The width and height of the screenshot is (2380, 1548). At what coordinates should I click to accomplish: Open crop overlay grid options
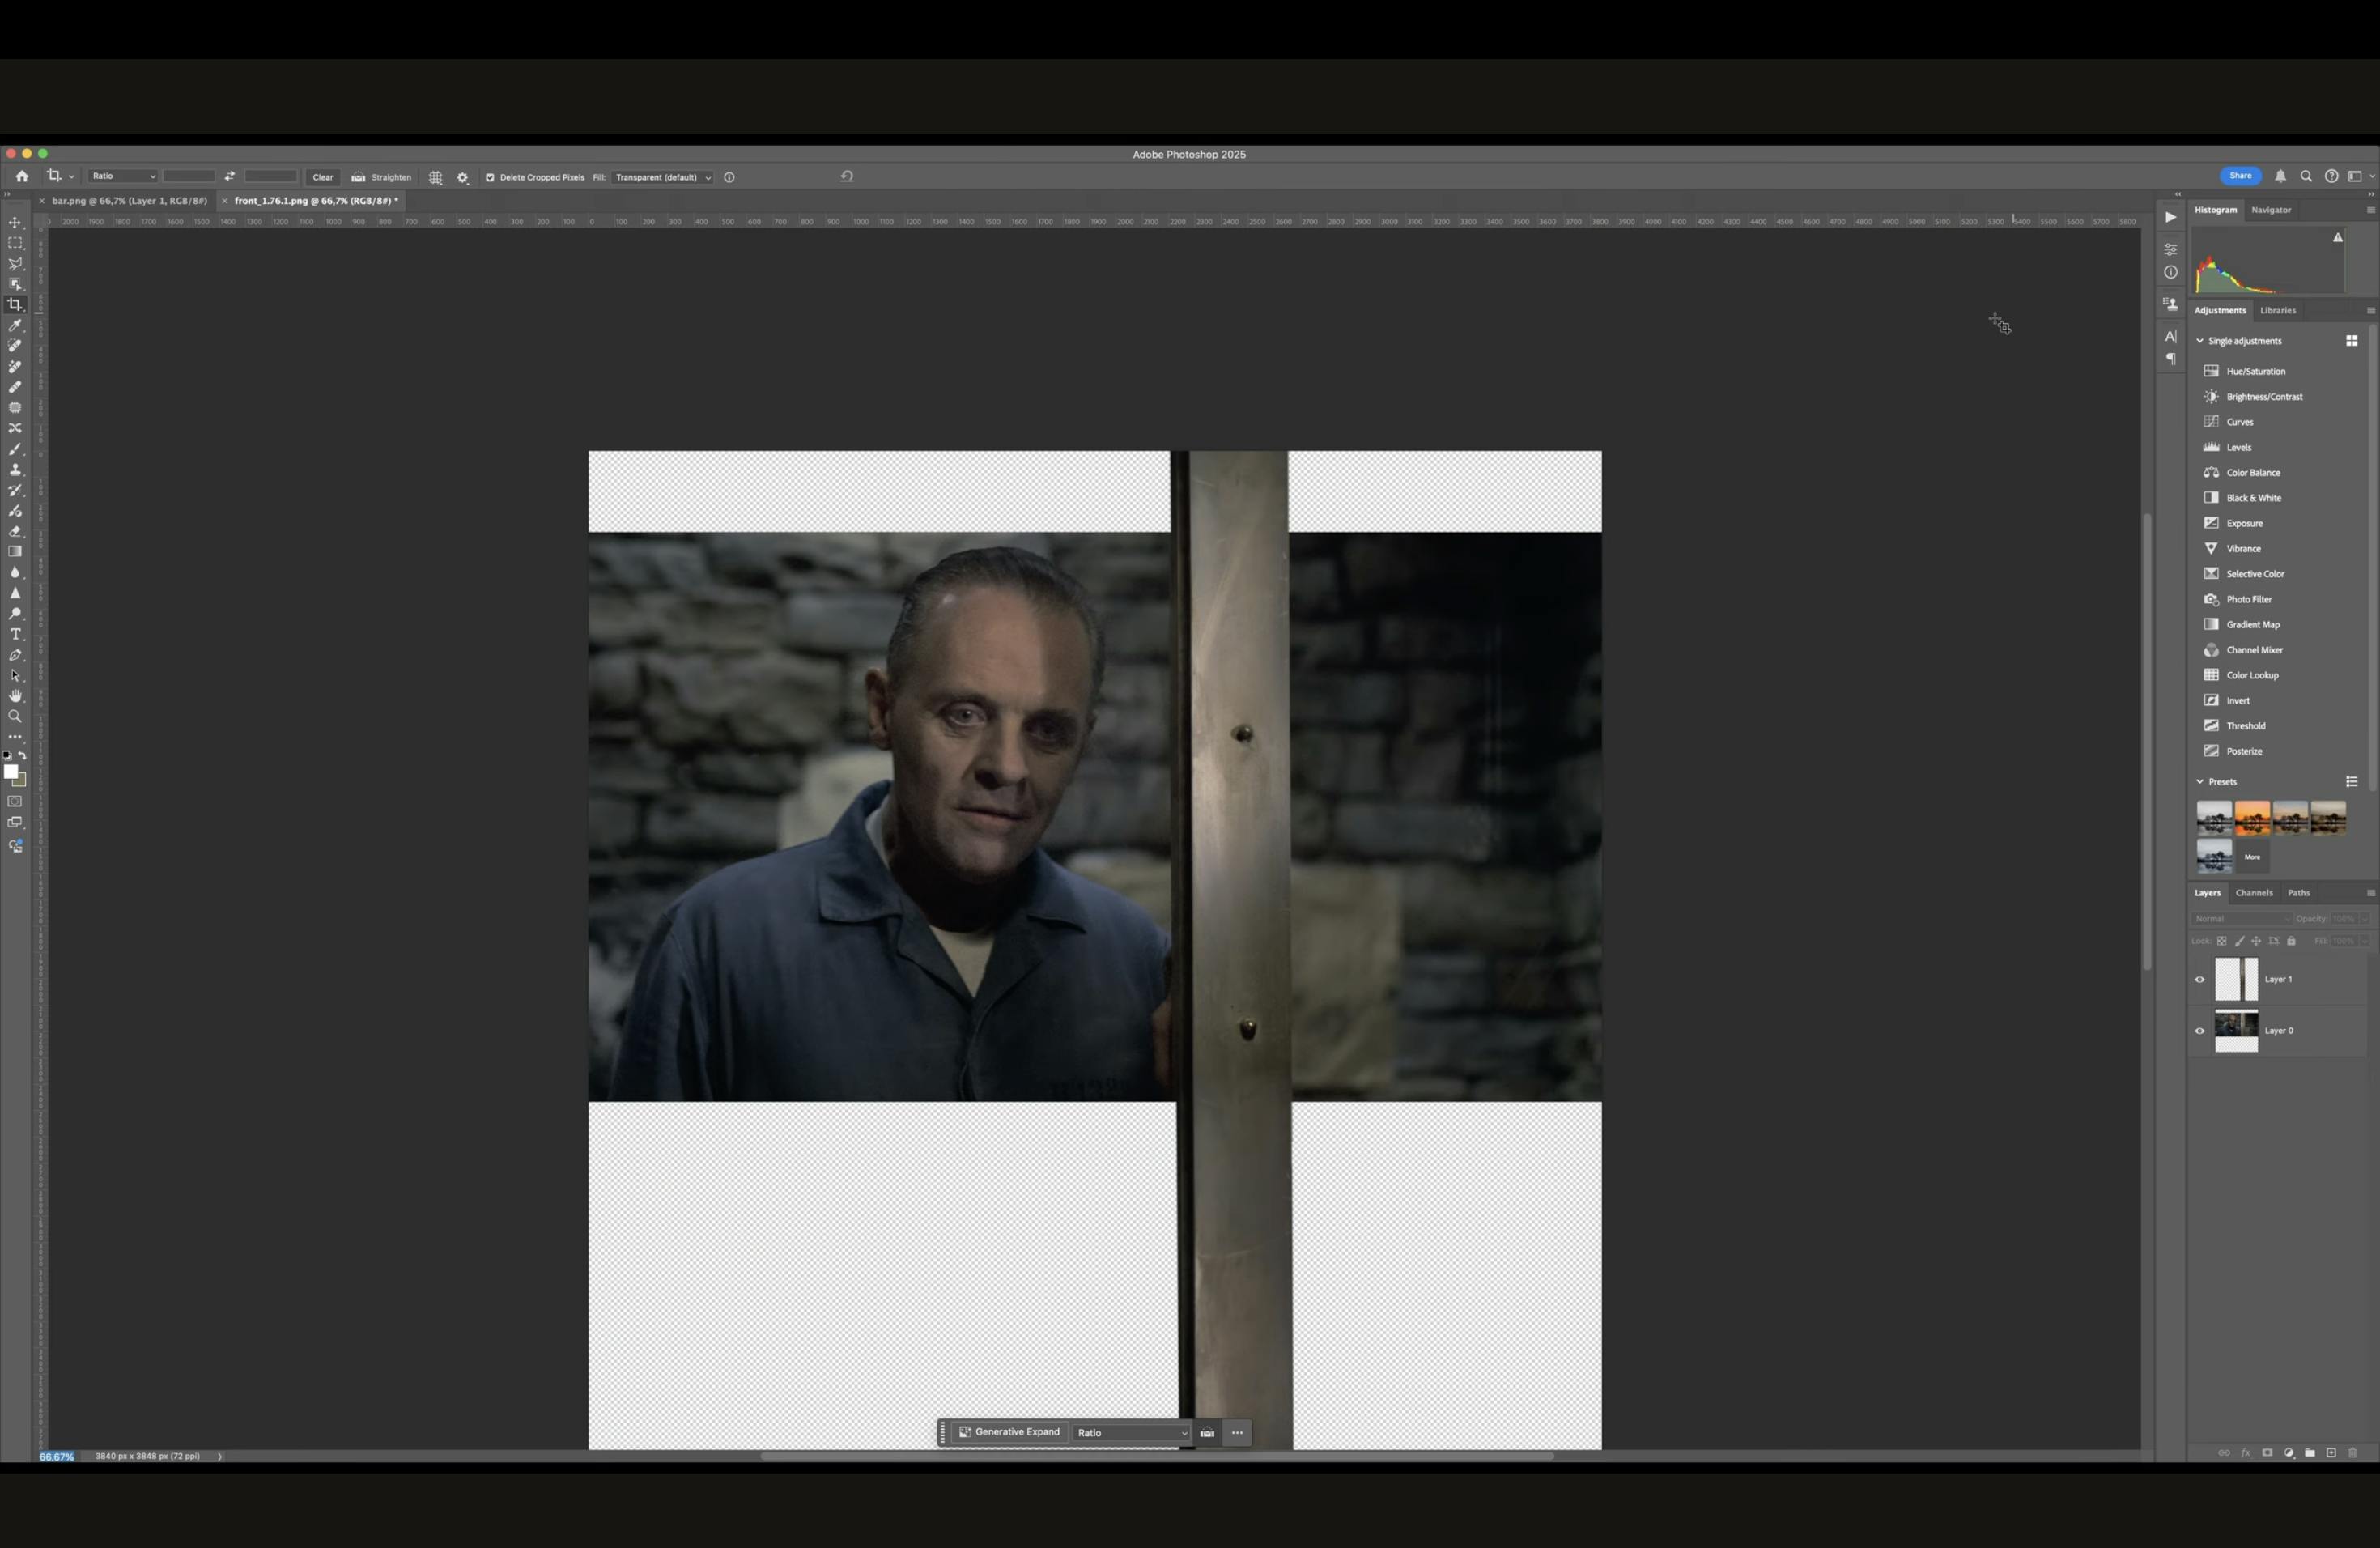pyautogui.click(x=436, y=177)
